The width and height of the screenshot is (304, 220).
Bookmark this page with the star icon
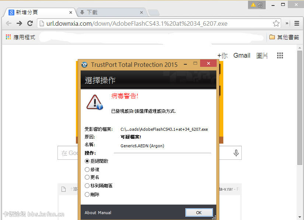(276, 24)
